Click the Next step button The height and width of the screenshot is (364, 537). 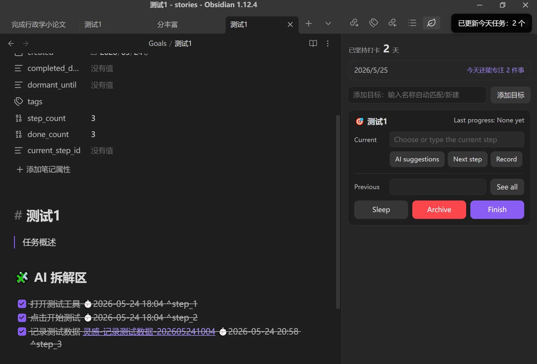pos(467,159)
